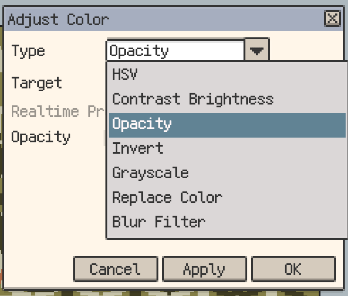
Task: Click the Type combo box showing Opacity
Action: (175, 51)
